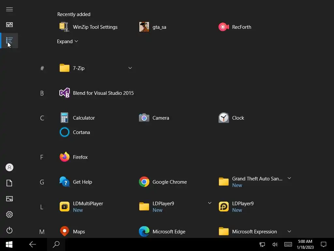The height and width of the screenshot is (251, 334).
Task: Open LDMultiPlayer app
Action: [81, 207]
